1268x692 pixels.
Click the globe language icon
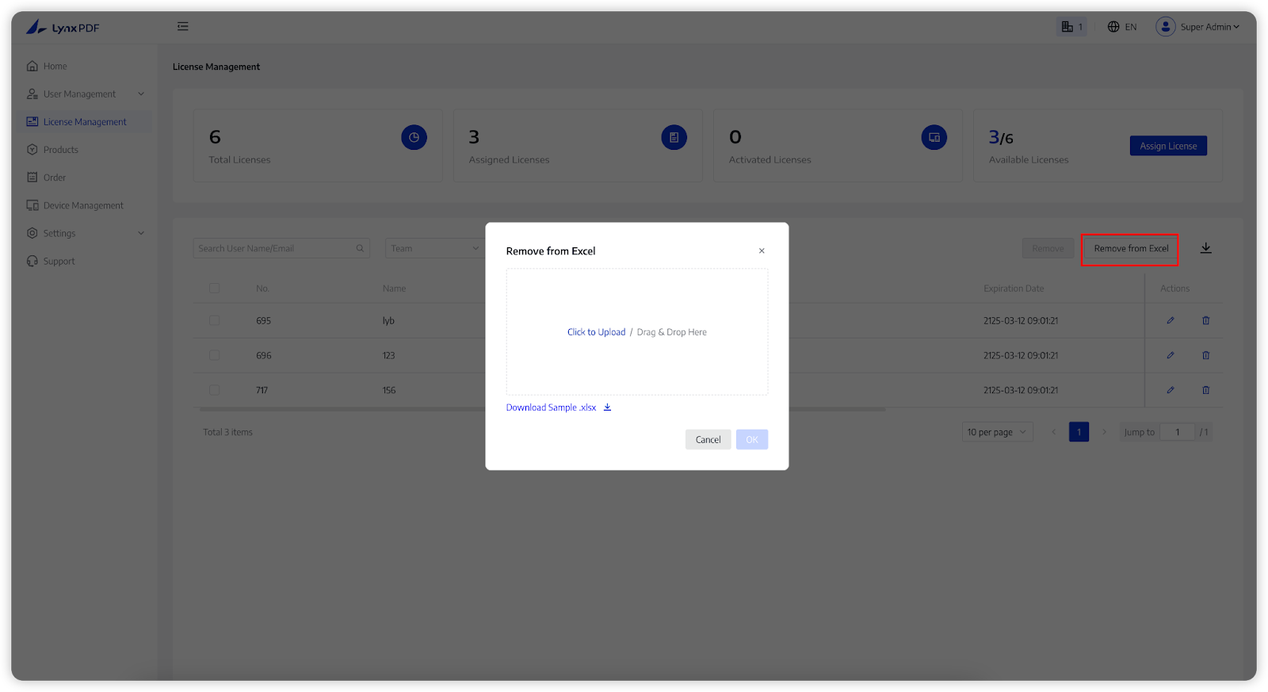point(1113,27)
